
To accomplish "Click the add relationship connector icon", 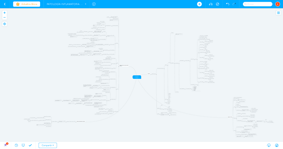I will click(x=211, y=4).
